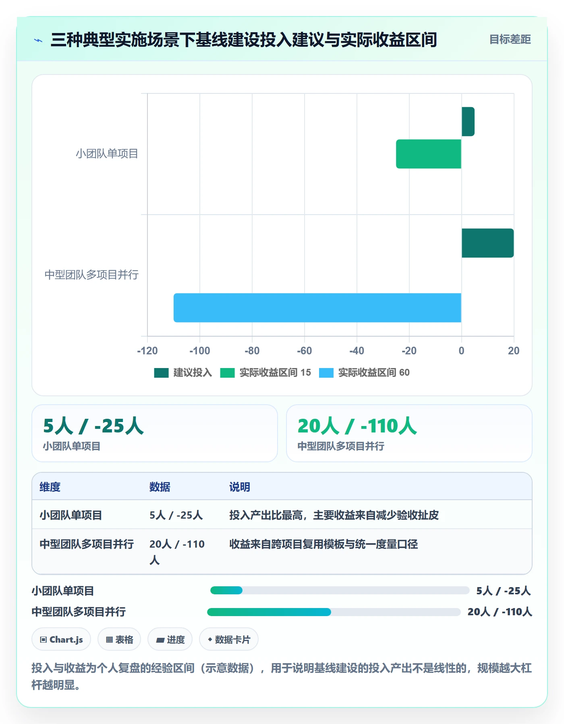Viewport: 564px width, 724px height.
Task: Open the large "5人 / -25人" data card
Action: point(155,433)
